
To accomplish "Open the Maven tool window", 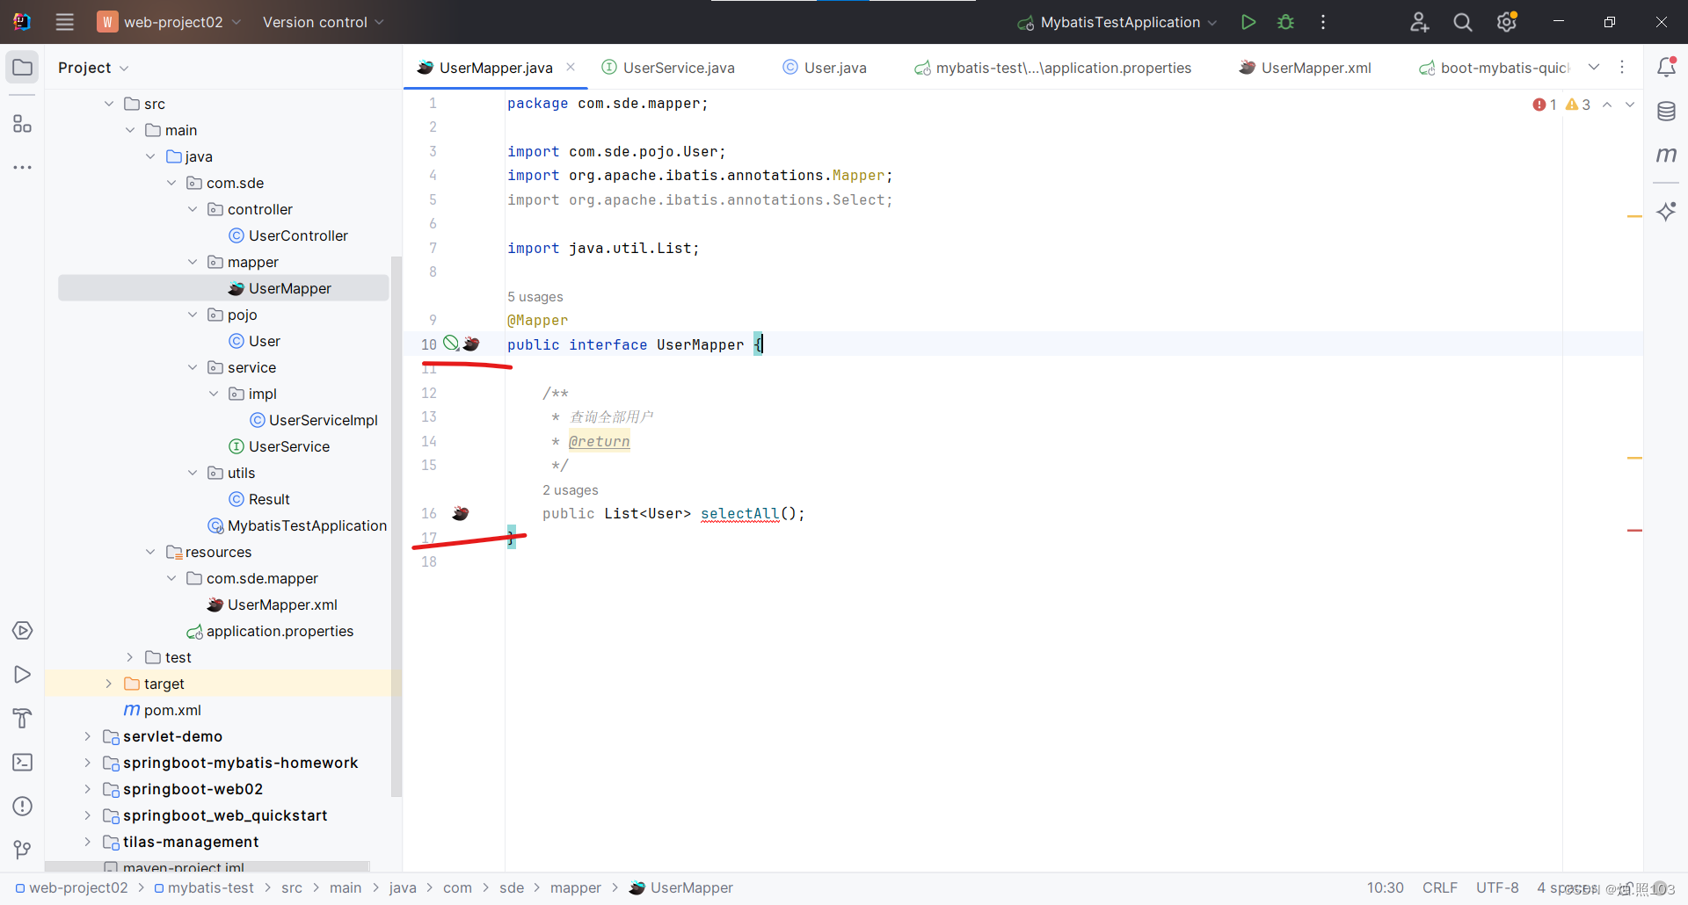I will click(1666, 155).
